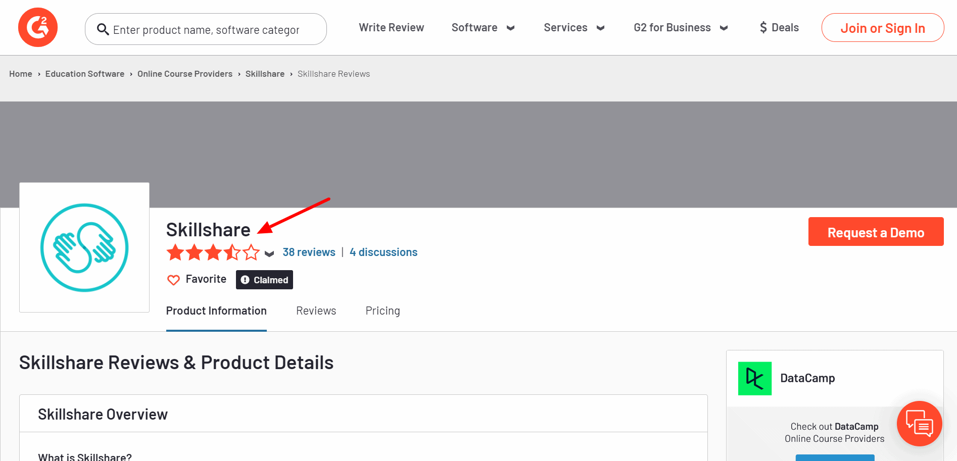Open the 38 reviews link

pos(309,252)
